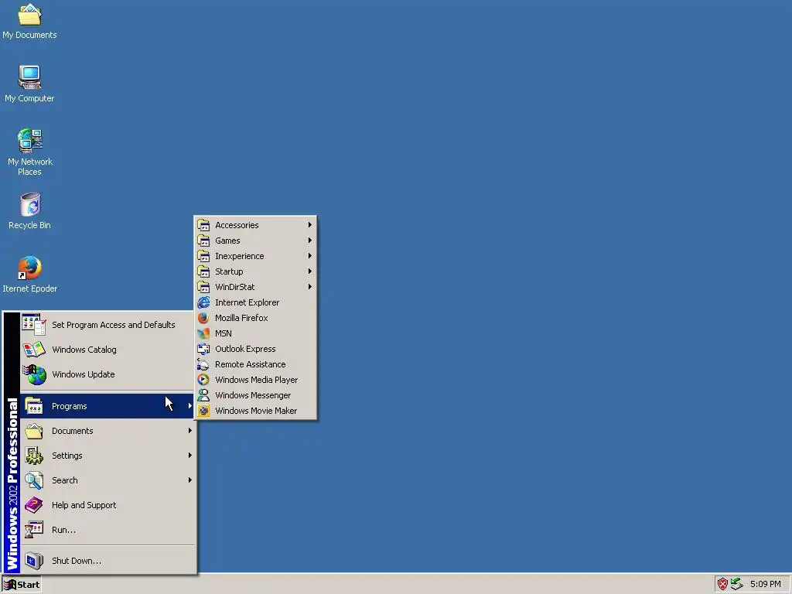Click the Windows Update globe icon
This screenshot has width=792, height=594.
pyautogui.click(x=34, y=374)
